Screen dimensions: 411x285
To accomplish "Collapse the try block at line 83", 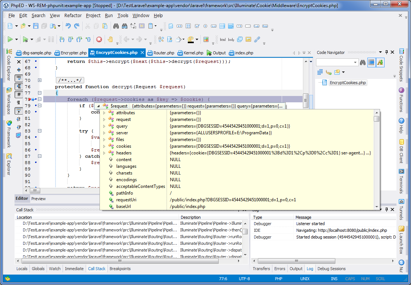I will point(39,131).
